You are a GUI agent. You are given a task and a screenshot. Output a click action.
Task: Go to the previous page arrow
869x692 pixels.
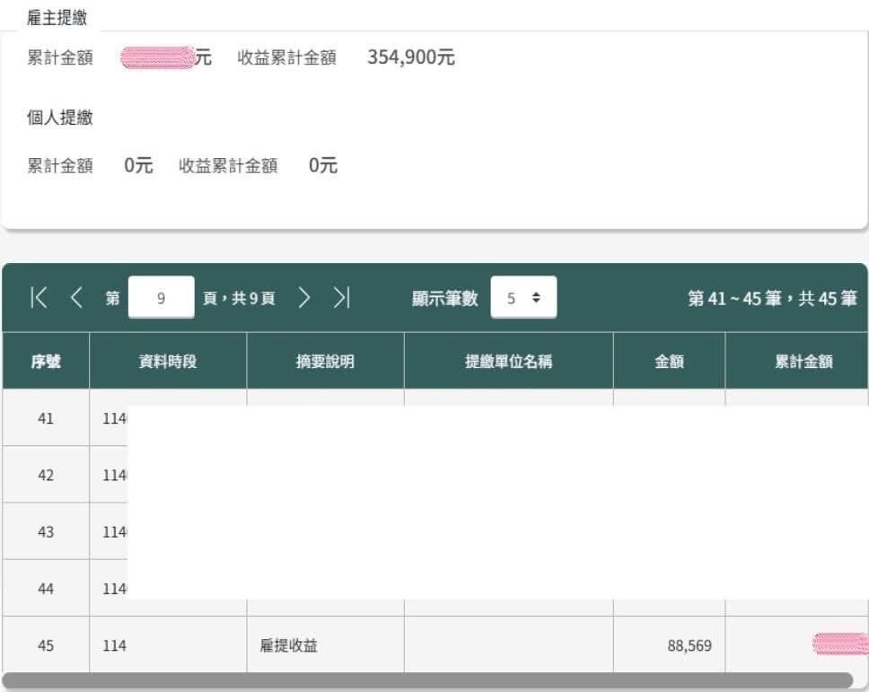76,298
